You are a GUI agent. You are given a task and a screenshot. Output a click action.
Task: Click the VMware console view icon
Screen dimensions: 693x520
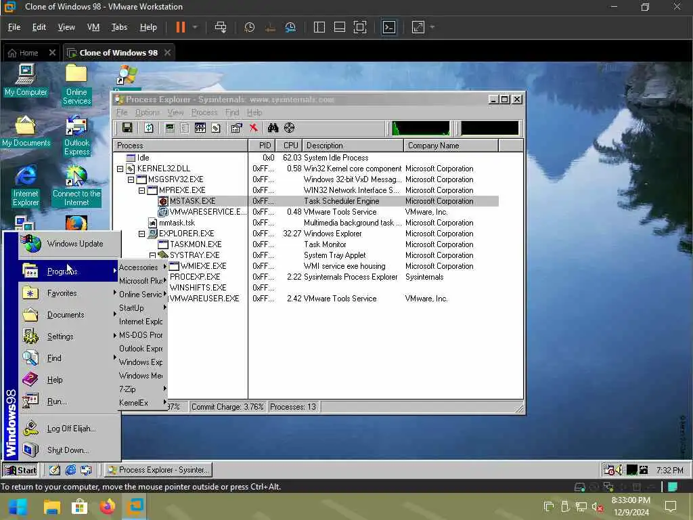click(389, 27)
